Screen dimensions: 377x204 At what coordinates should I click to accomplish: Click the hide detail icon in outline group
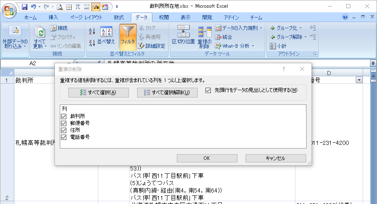pyautogui.click(x=313, y=37)
